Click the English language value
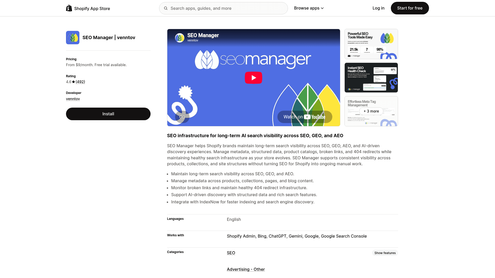This screenshot has height=278, width=495. pos(234,219)
